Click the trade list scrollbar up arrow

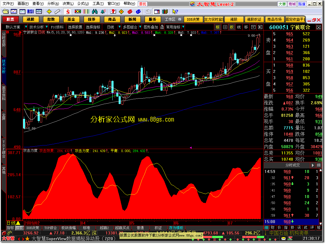(321, 170)
